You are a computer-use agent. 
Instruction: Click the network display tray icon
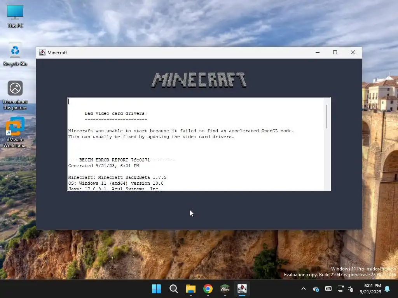click(340, 289)
